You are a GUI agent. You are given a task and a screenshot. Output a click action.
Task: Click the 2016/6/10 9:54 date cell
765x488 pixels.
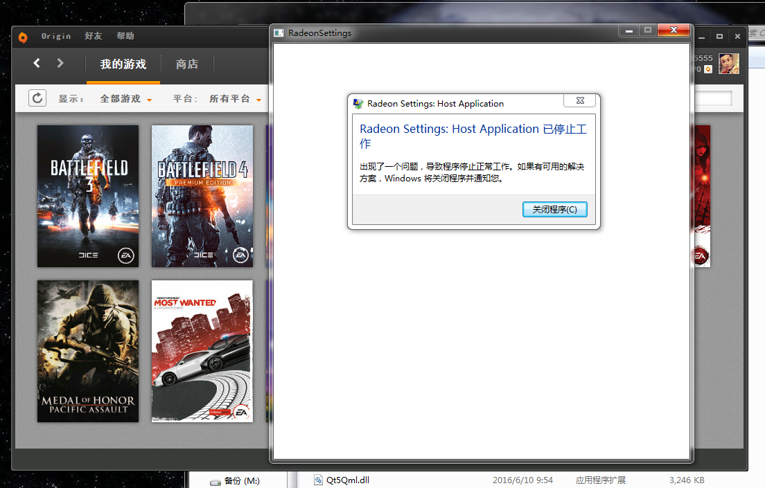click(522, 480)
